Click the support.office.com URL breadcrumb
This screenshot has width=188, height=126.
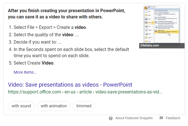tap(85, 92)
